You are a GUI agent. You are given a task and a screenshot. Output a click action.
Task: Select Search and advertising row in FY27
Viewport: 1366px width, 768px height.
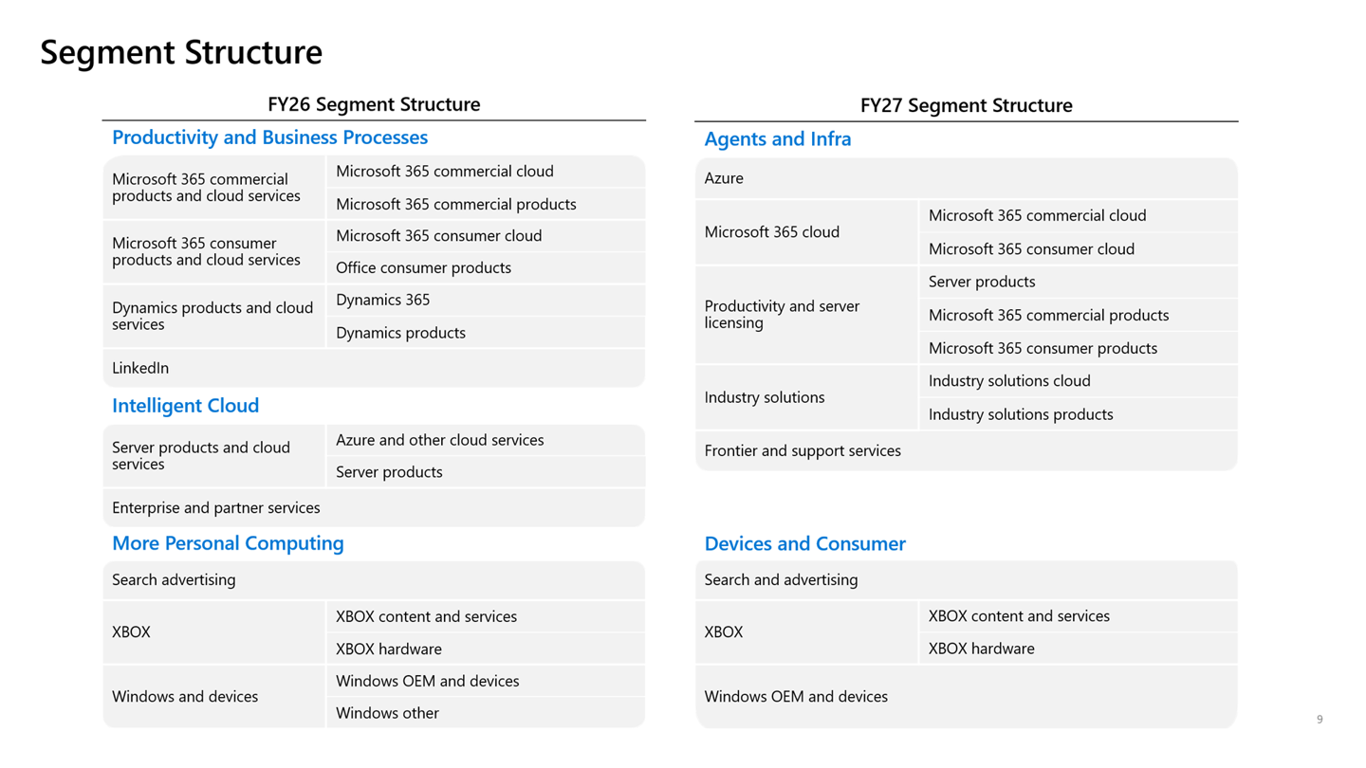pos(966,580)
